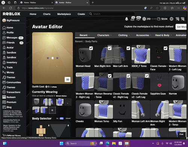Uncheck the Man Left Arm item
Screen dimensions: 188x147
point(128,48)
